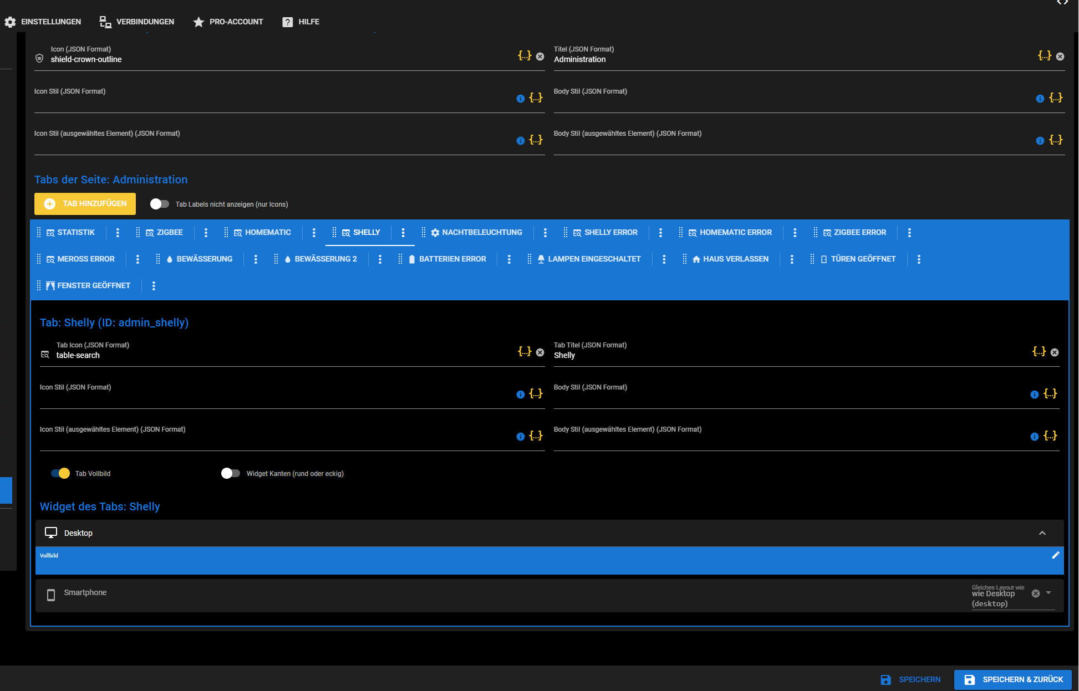
Task: Open options menu for Fenster Geöffnet tab
Action: pos(154,286)
